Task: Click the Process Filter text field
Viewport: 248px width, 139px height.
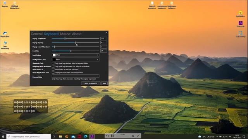Action: click(76, 76)
